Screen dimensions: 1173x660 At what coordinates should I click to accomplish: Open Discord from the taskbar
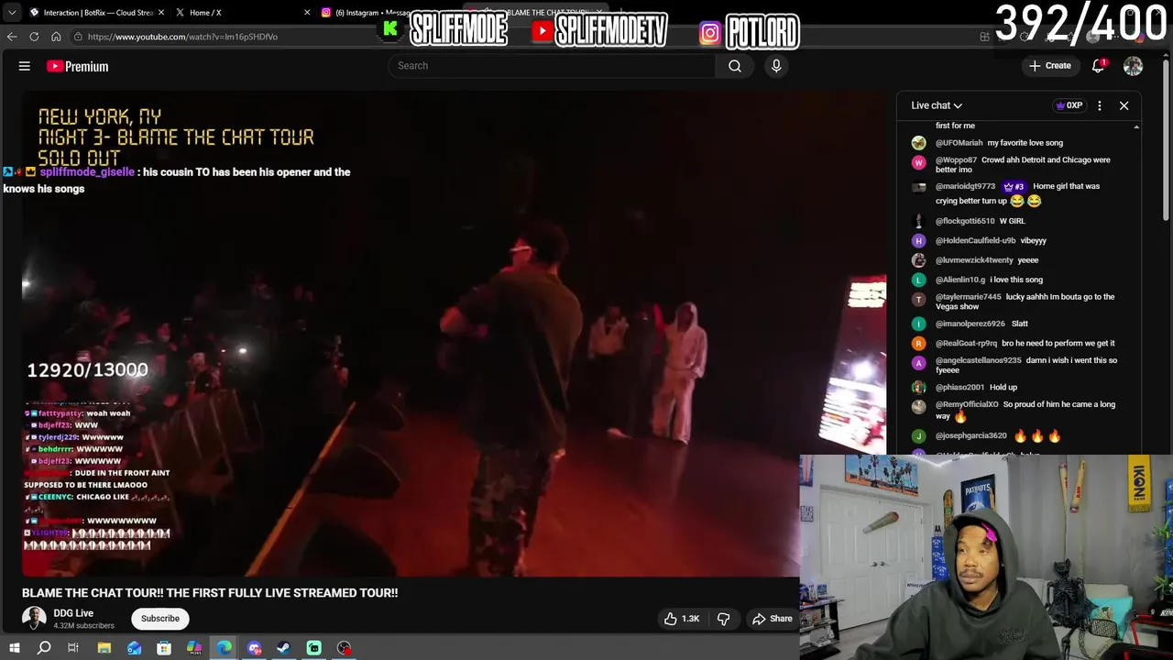coord(255,648)
